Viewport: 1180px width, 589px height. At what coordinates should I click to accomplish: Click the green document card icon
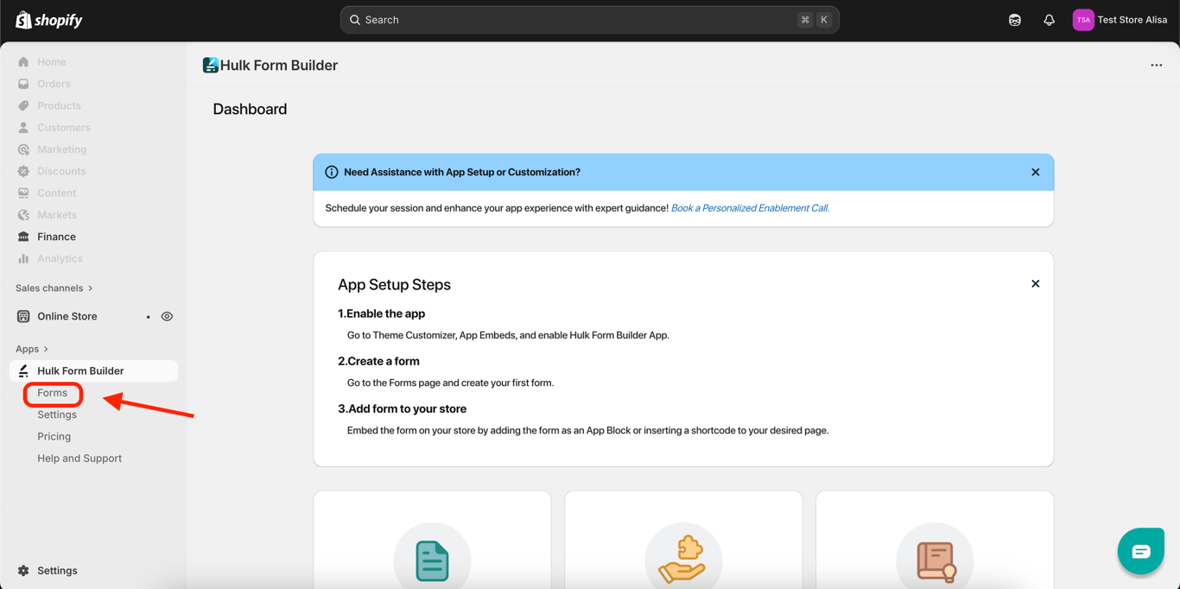432,560
